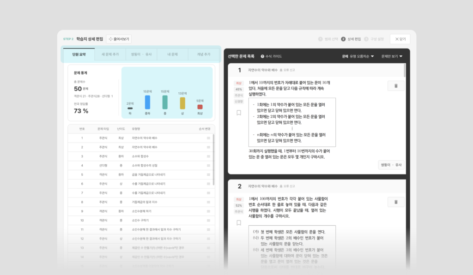Click the selected problems list scrollbar
Image resolution: width=473 pixels, height=275 pixels.
pos(405,70)
